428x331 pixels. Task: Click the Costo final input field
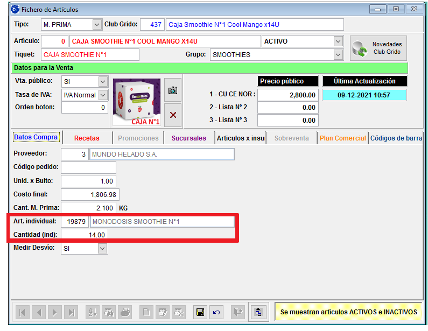tap(90, 194)
